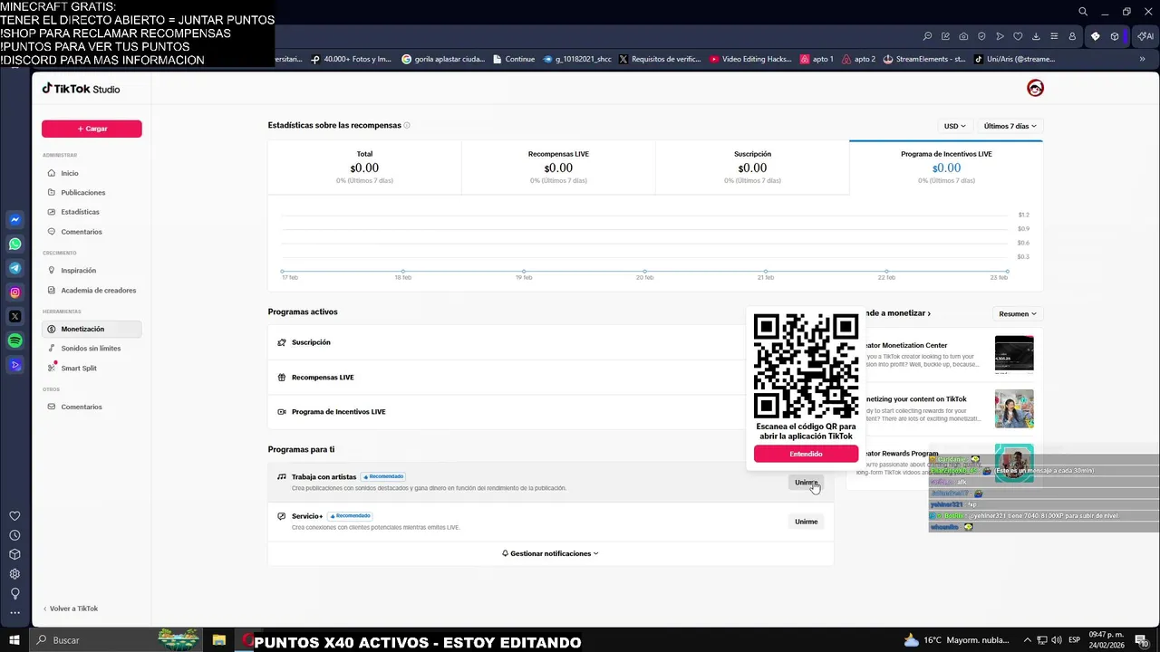The height and width of the screenshot is (652, 1160).
Task: Open Creator Monetization Center video thumbnail
Action: tap(1014, 354)
